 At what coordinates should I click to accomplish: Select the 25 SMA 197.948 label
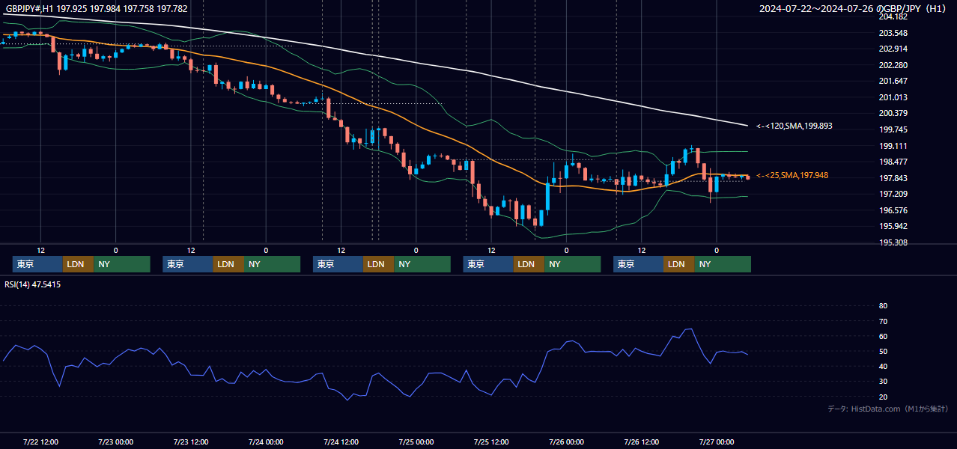tap(792, 175)
